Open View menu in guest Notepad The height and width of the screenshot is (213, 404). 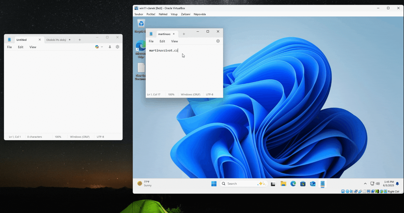coord(174,41)
